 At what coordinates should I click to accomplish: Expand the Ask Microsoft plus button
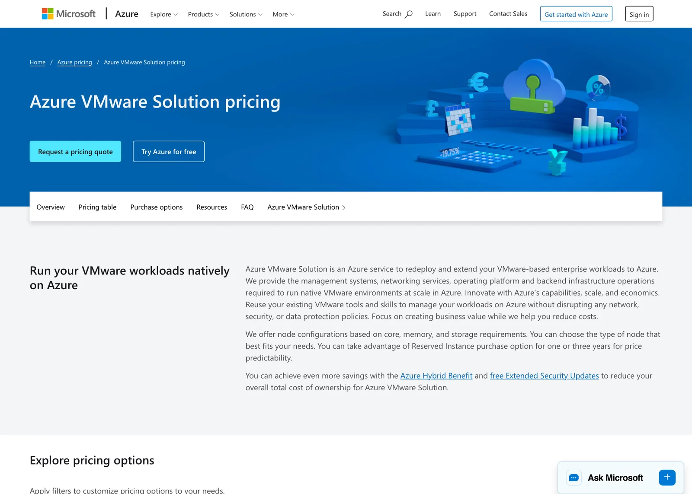coord(667,477)
